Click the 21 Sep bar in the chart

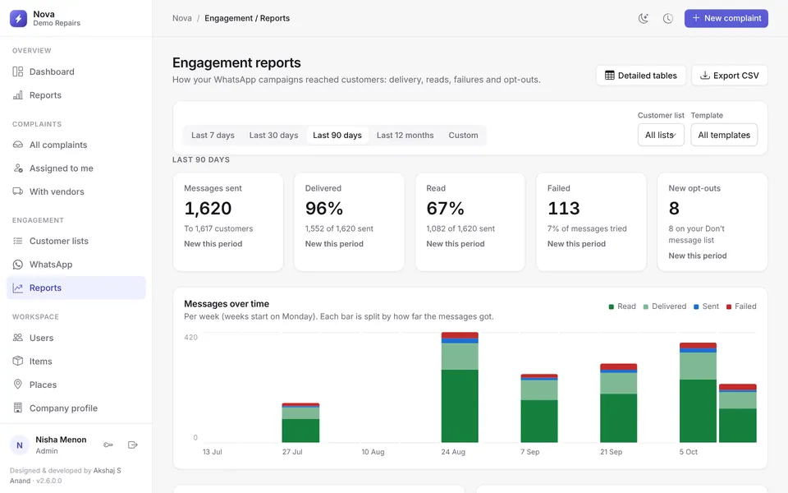point(619,403)
